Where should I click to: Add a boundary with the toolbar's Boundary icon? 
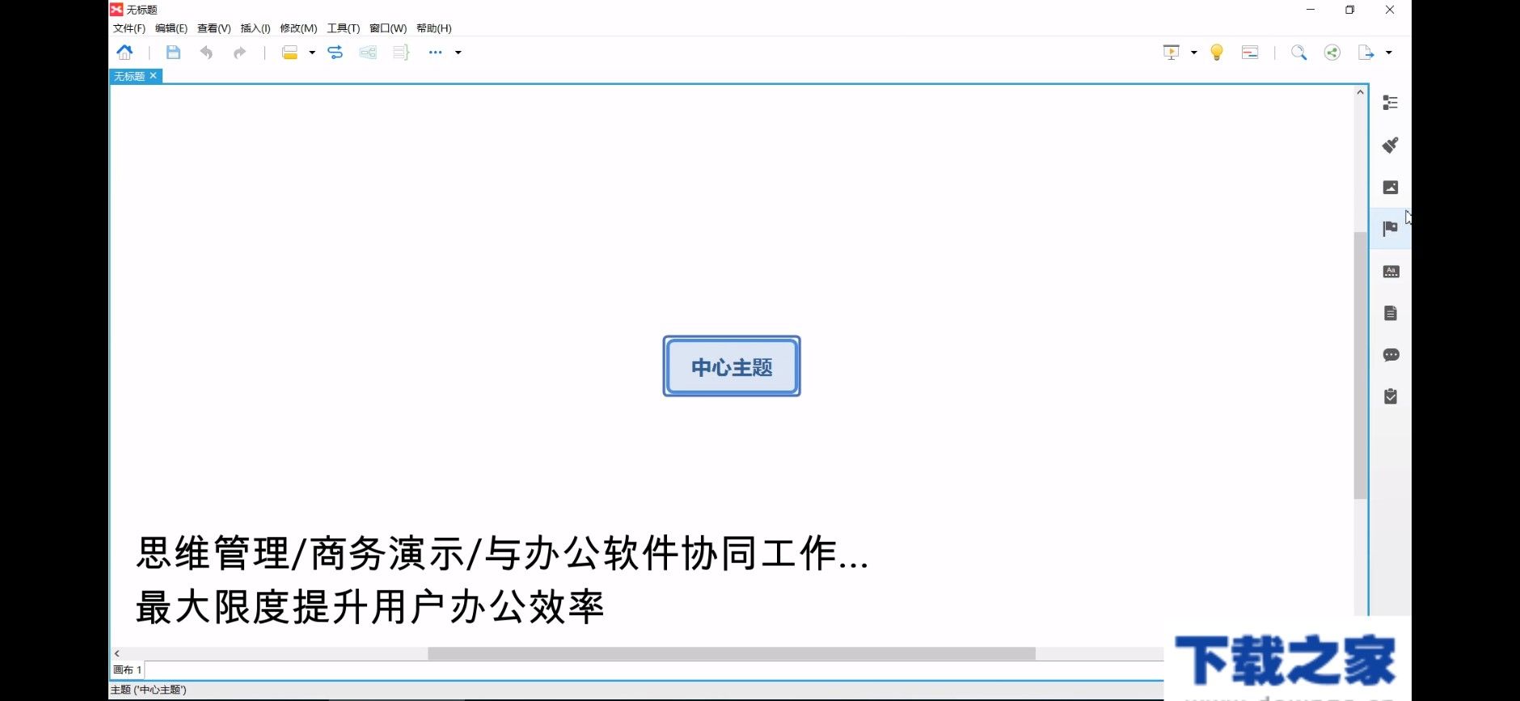pyautogui.click(x=368, y=53)
